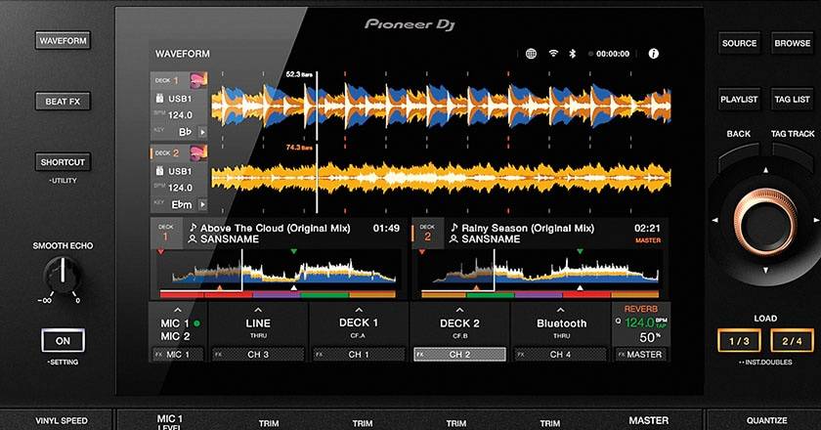Viewport: 821px width, 430px height.
Task: Push the BROWSE button
Action: click(793, 43)
